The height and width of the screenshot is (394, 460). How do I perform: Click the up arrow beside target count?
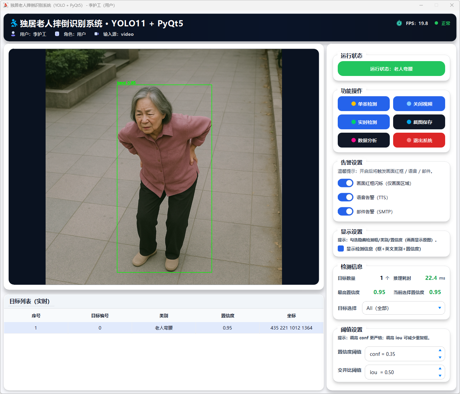[387, 278]
